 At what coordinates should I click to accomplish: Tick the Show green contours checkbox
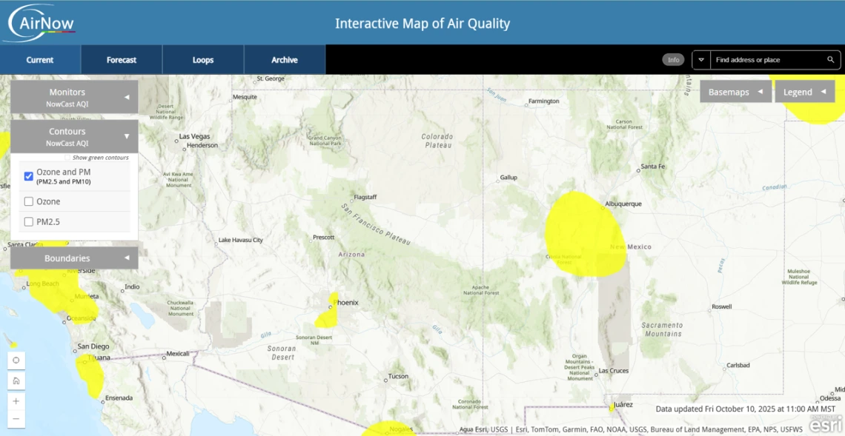pyautogui.click(x=67, y=158)
